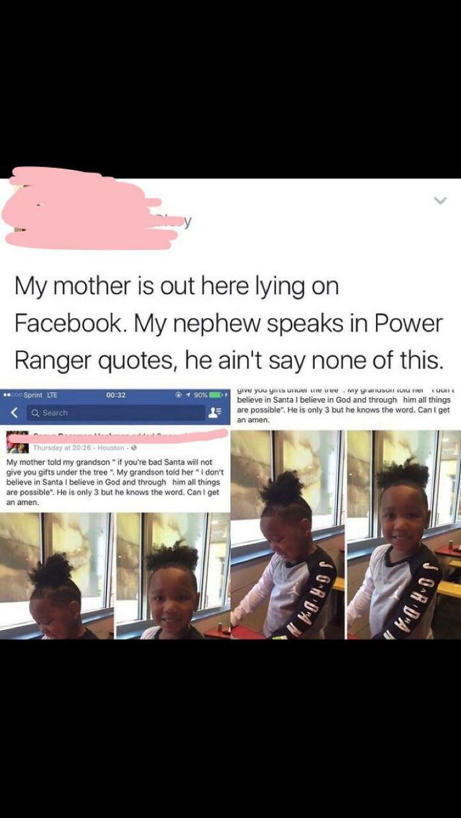The height and width of the screenshot is (818, 461).
Task: Open the left attached Facebook screenshot
Action: tap(115, 513)
